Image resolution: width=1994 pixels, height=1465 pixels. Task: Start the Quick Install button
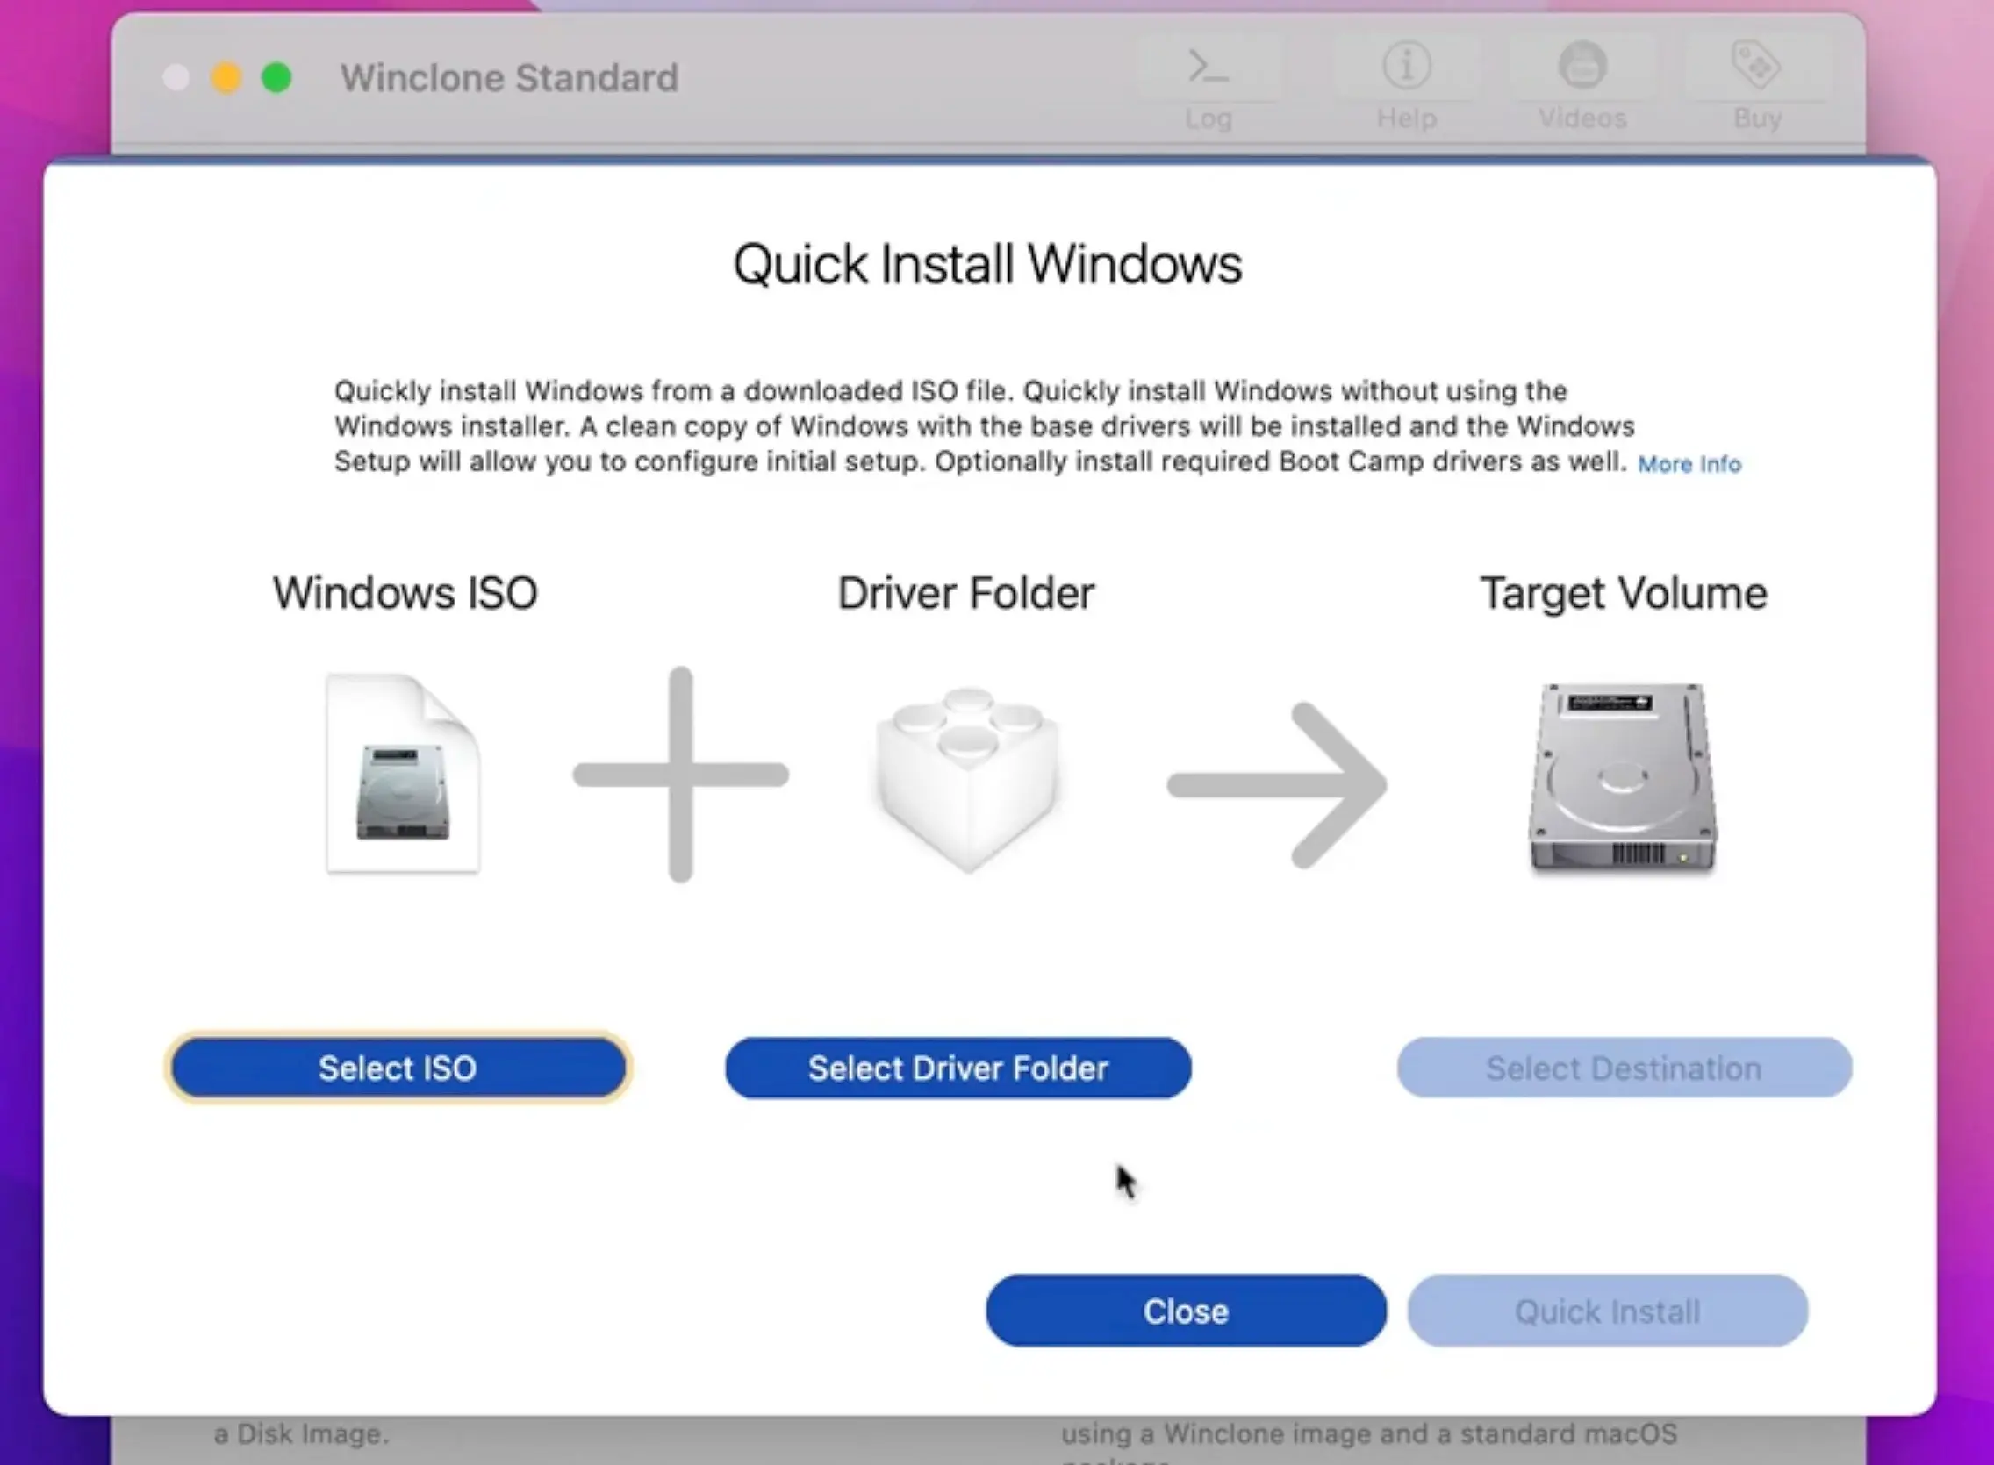click(1607, 1311)
